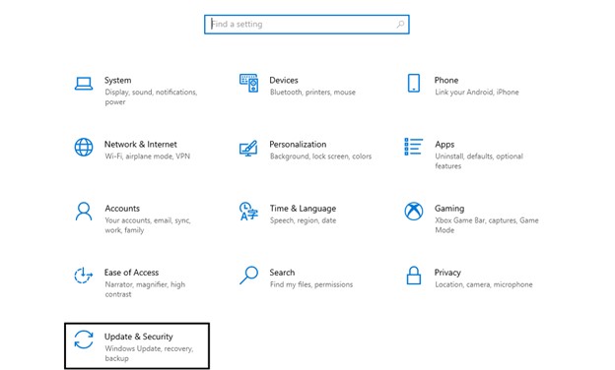
Task: Open the Accounts heading
Action: click(122, 209)
